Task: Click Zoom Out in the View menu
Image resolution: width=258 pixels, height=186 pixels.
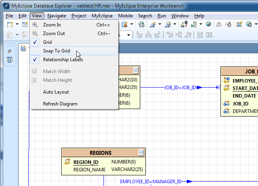Action: pyautogui.click(x=54, y=34)
